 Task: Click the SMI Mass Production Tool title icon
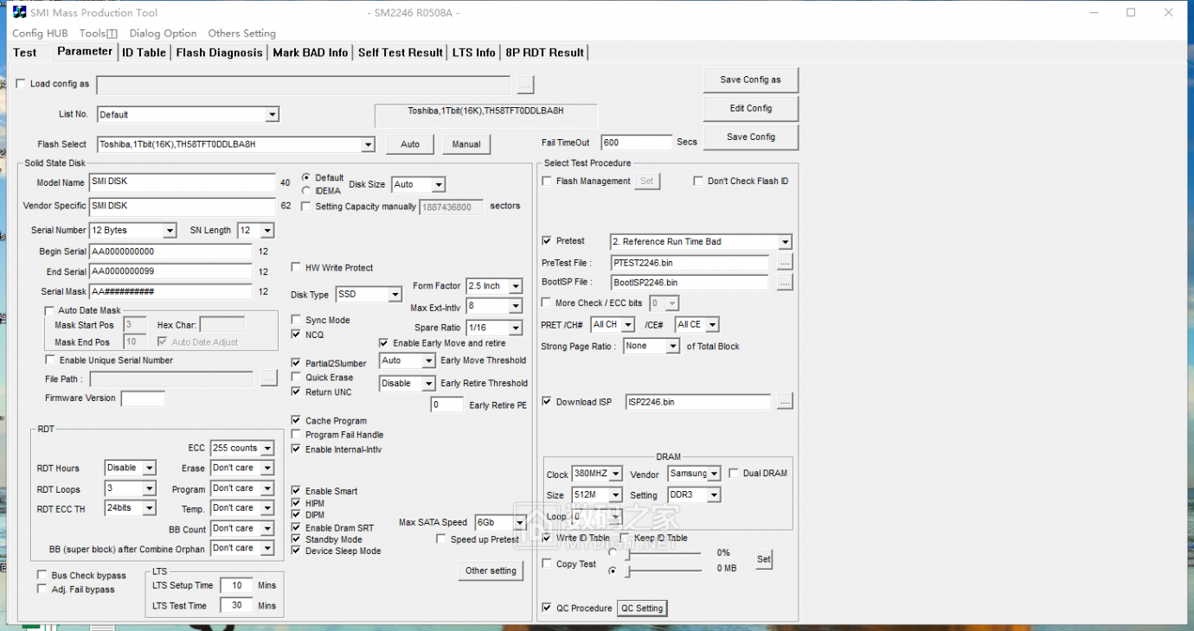pyautogui.click(x=19, y=12)
